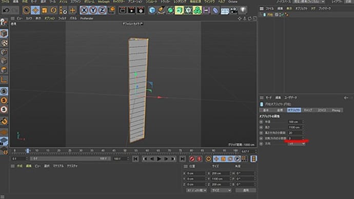Toggle the orange S snap icon in sidebar
The width and height of the screenshot is (354, 199).
(x=4, y=101)
